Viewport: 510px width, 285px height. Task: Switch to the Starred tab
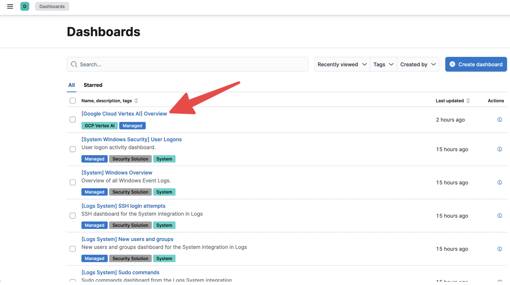pyautogui.click(x=93, y=85)
